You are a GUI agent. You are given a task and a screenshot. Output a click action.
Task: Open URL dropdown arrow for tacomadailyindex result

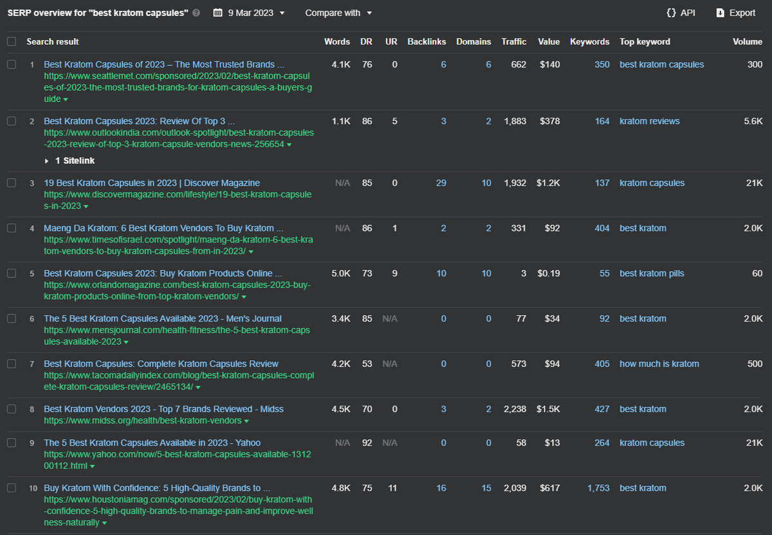click(198, 387)
